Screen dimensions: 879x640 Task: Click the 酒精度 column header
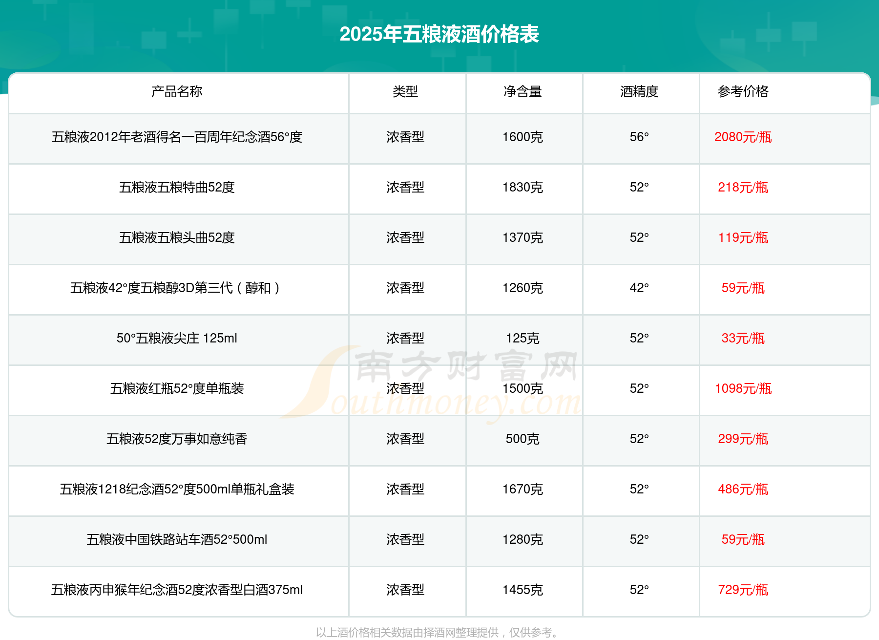(x=639, y=91)
